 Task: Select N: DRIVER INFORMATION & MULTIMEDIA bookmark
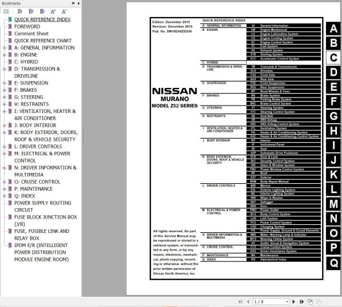click(46, 171)
